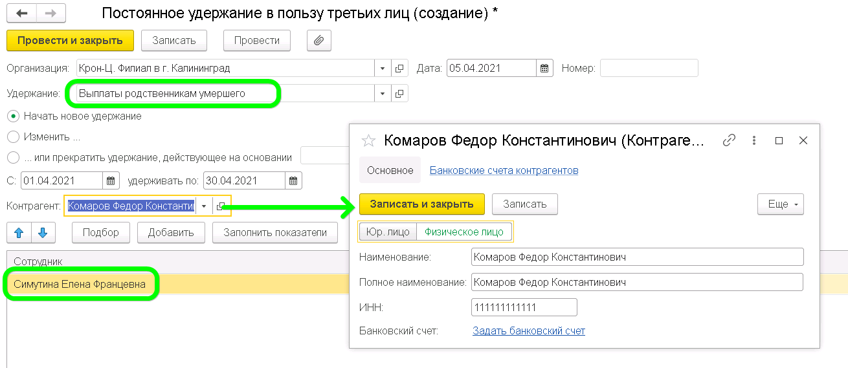
Task: Open the Еще dropdown menu
Action: click(781, 204)
